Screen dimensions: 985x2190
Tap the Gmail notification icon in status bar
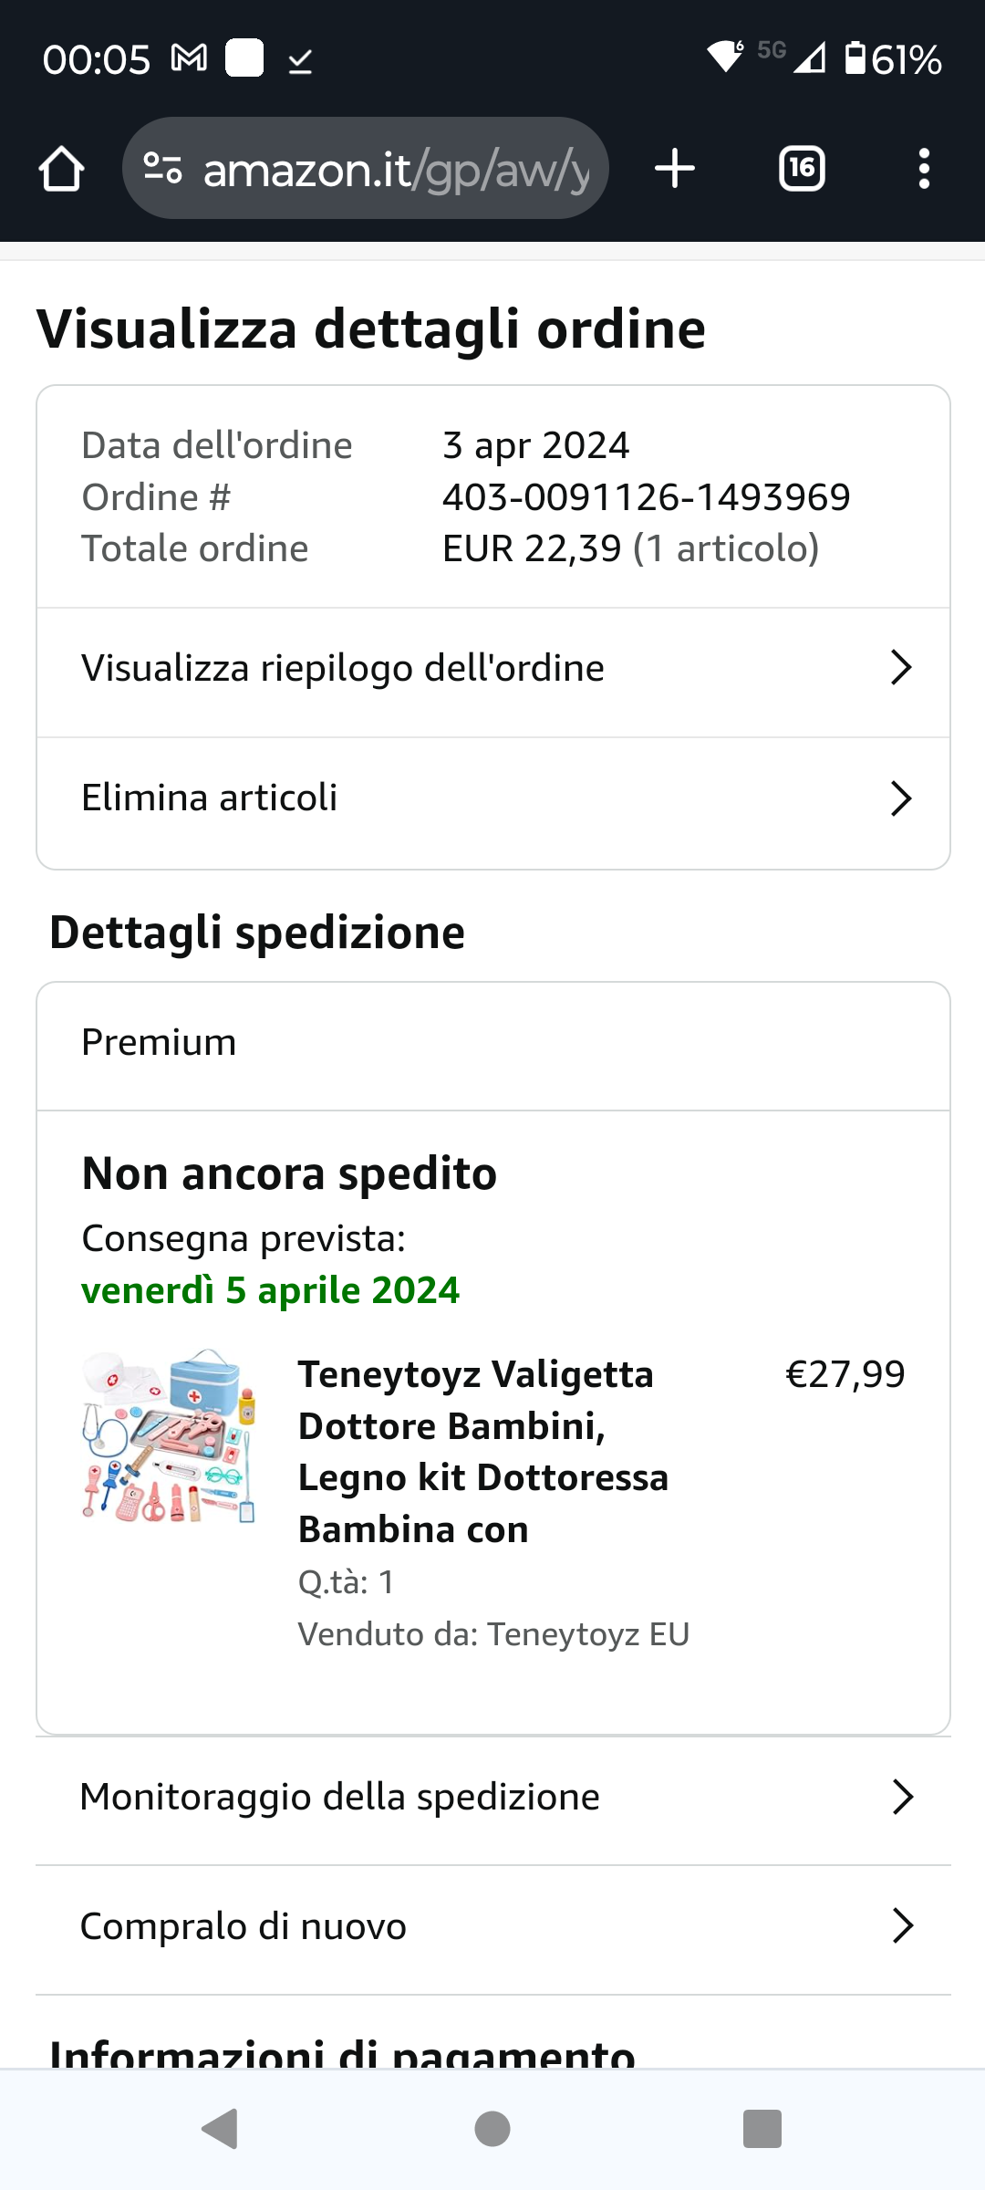[190, 59]
